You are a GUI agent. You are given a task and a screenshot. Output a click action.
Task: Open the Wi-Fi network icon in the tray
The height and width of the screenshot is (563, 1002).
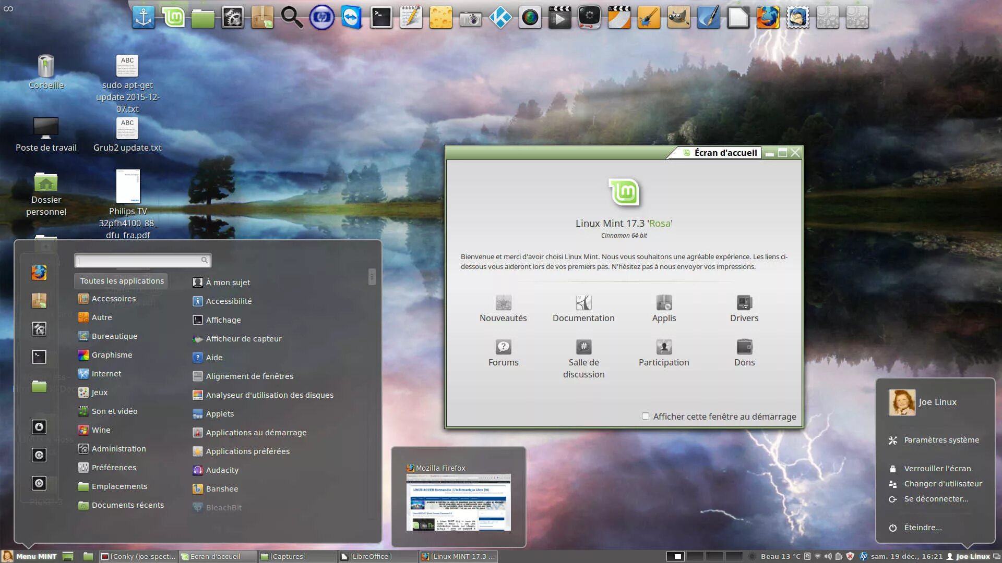(x=818, y=556)
